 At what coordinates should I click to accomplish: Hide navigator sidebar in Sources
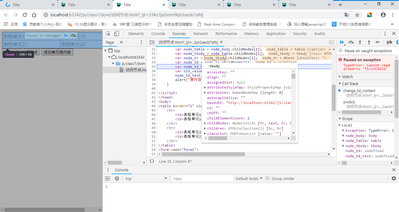[152, 42]
